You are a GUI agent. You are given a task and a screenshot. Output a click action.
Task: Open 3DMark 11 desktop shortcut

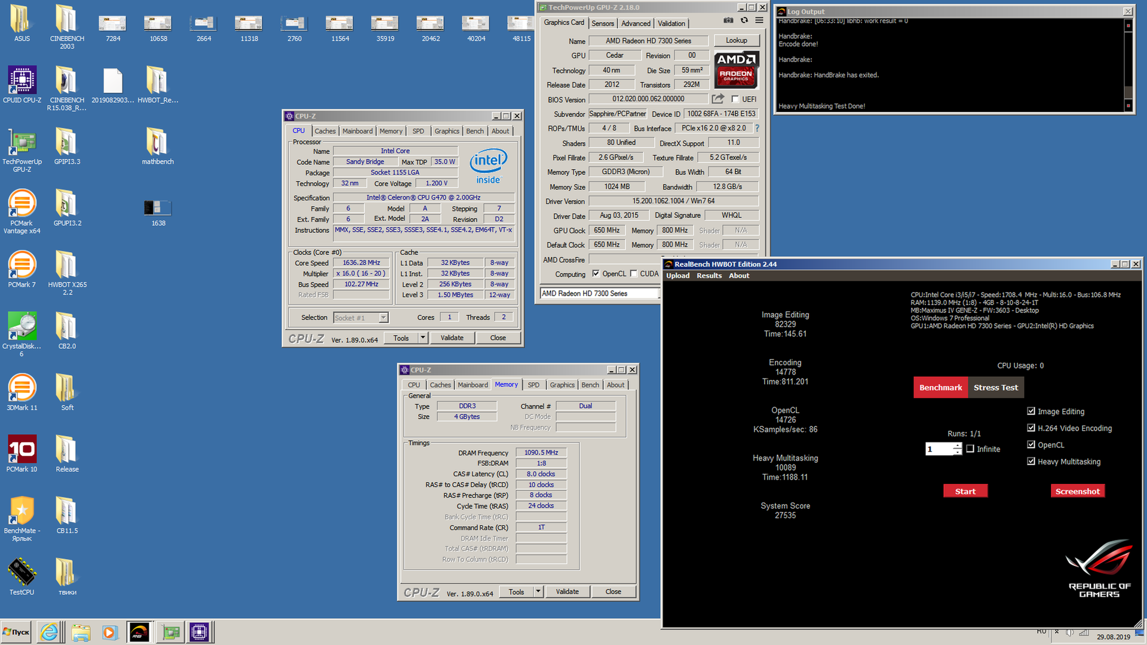coord(22,392)
